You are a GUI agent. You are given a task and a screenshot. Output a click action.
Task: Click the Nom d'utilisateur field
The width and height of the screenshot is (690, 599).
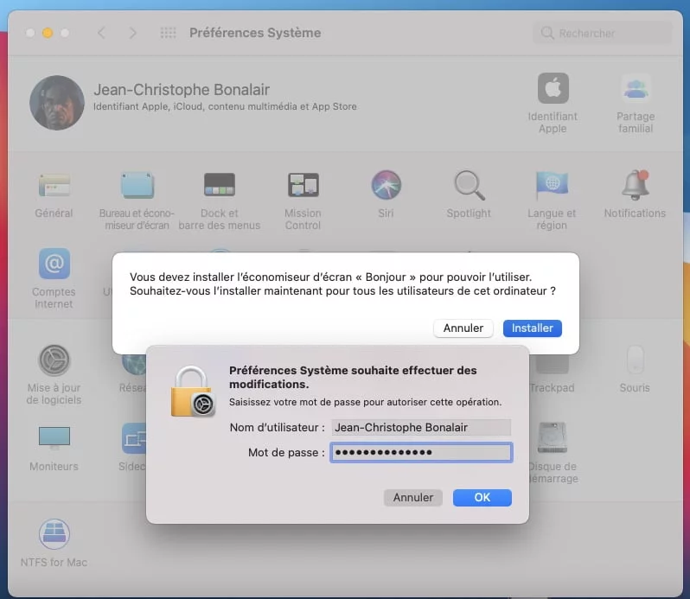pos(421,428)
